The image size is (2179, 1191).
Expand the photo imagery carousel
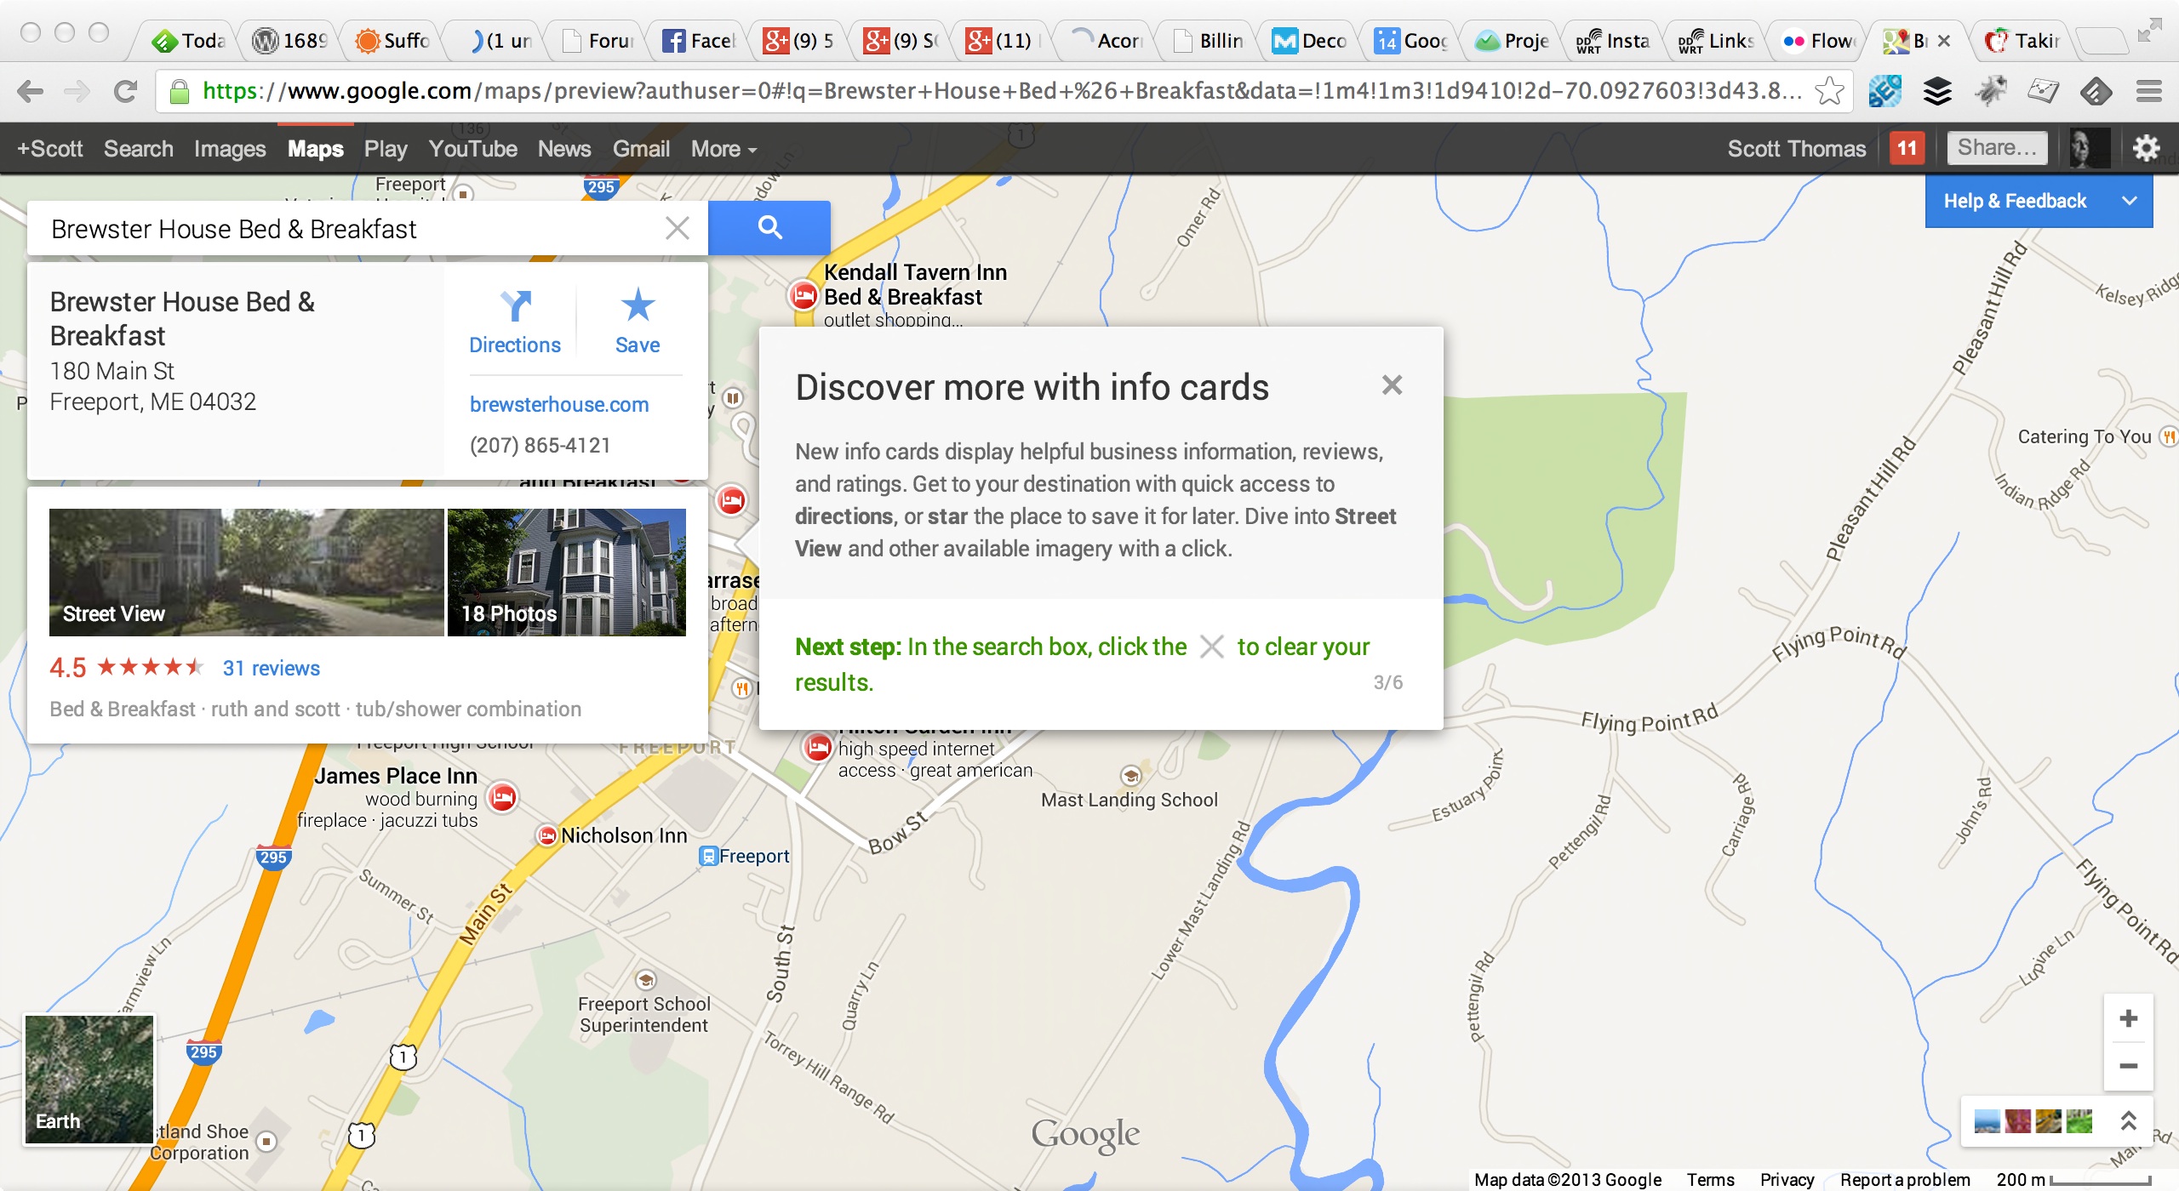[2129, 1121]
